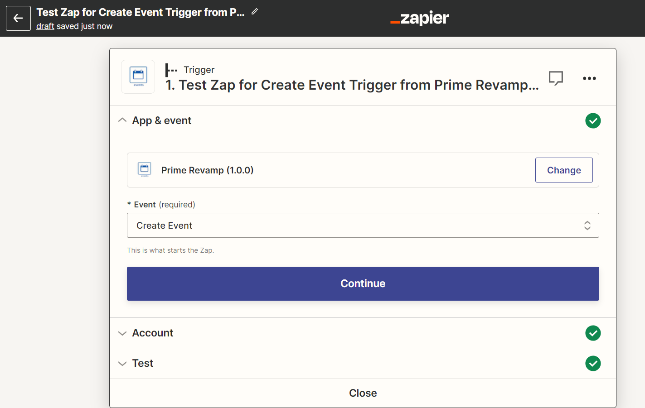Screen dimensions: 645x408
Task: Click the back arrow button
Action: coord(18,18)
